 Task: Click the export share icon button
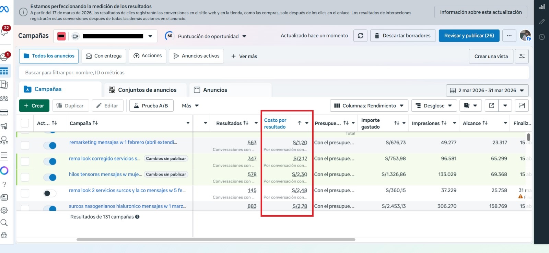tap(491, 106)
